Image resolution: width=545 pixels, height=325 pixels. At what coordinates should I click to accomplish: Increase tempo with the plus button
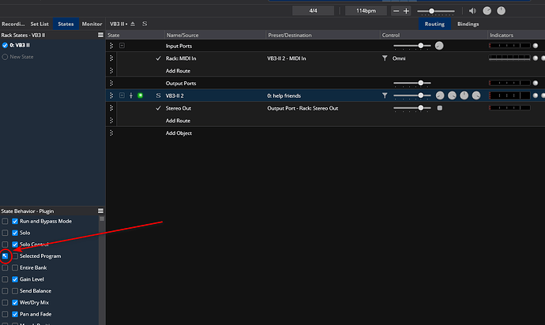406,11
